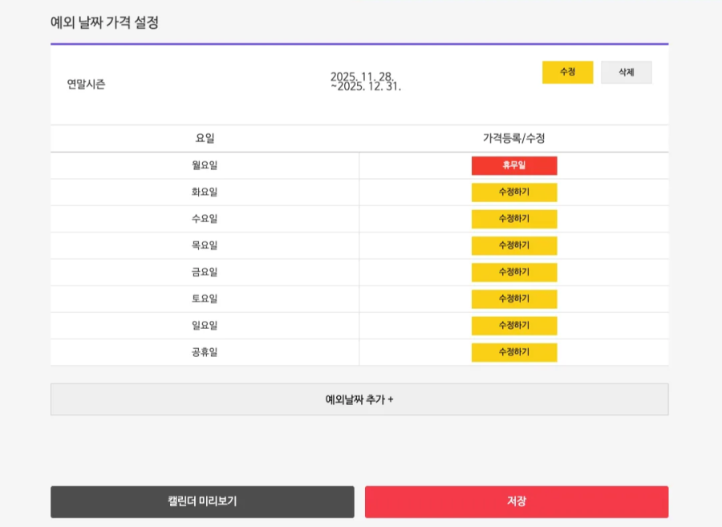722x527 pixels.
Task: Save settings with the red 저장 button
Action: (517, 502)
